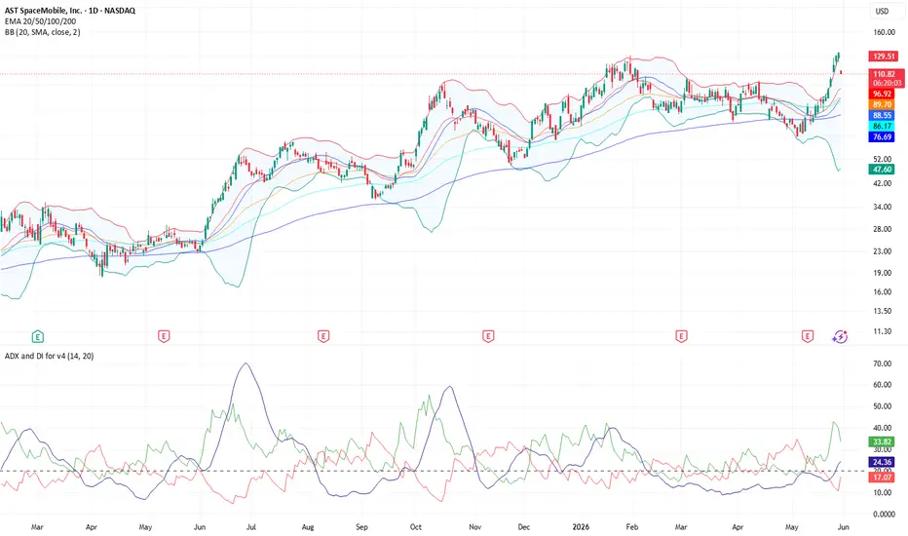Click the orange 89.70 EMA label
This screenshot has width=908, height=536.
[882, 105]
